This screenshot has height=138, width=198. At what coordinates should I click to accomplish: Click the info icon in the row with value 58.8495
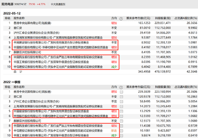click(121, 102)
